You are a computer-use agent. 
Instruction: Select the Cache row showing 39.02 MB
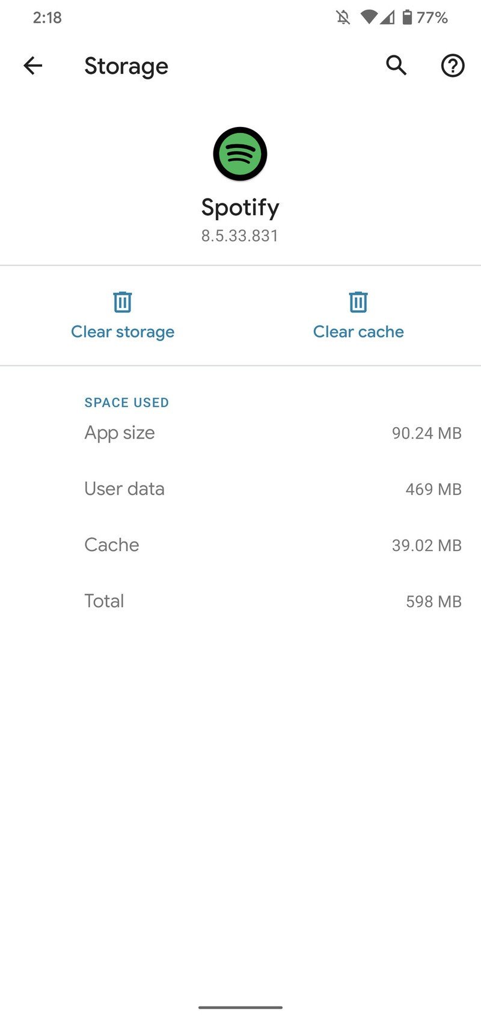click(240, 545)
